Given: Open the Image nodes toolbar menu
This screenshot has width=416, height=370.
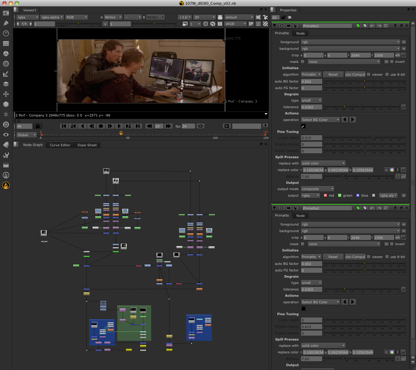Looking at the screenshot, I should tap(6, 13).
